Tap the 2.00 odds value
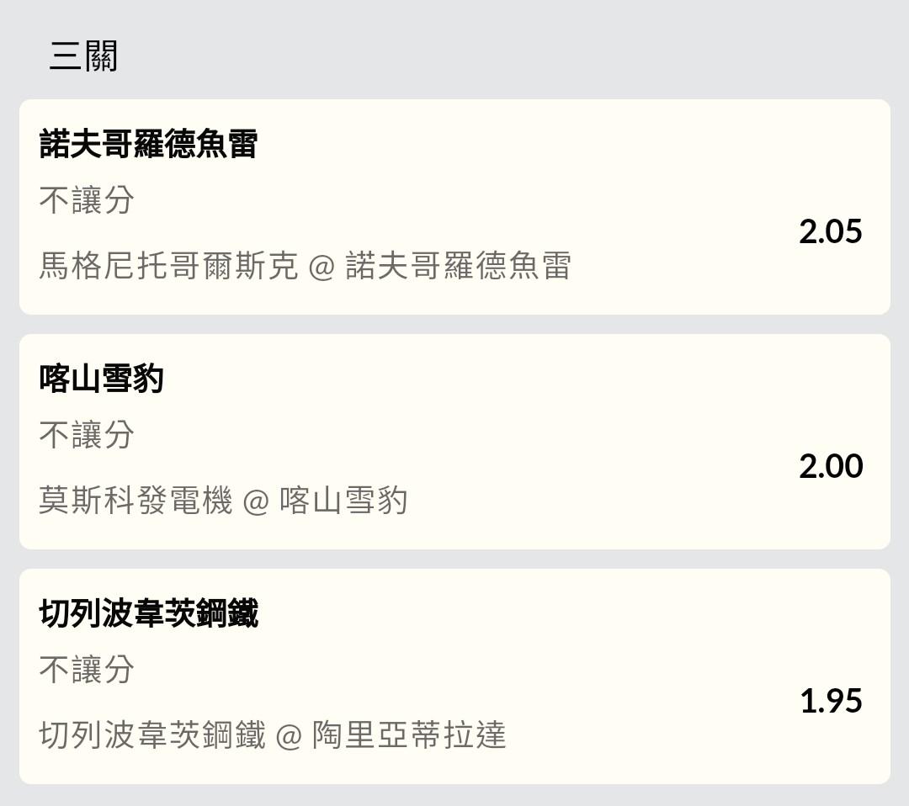This screenshot has width=909, height=806. [831, 466]
